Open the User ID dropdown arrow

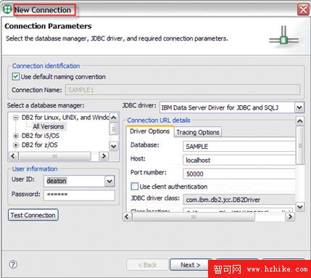pyautogui.click(x=109, y=181)
